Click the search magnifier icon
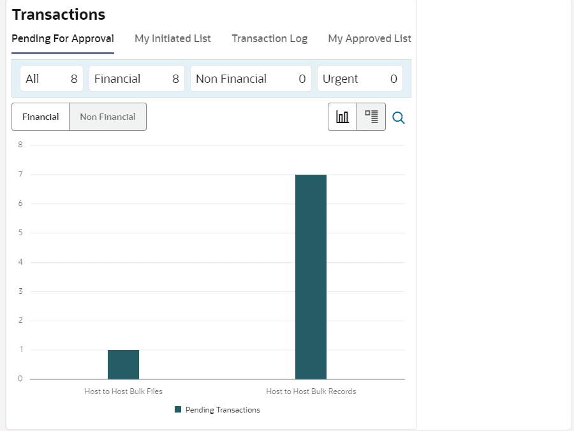This screenshot has height=431, width=574. pos(399,117)
